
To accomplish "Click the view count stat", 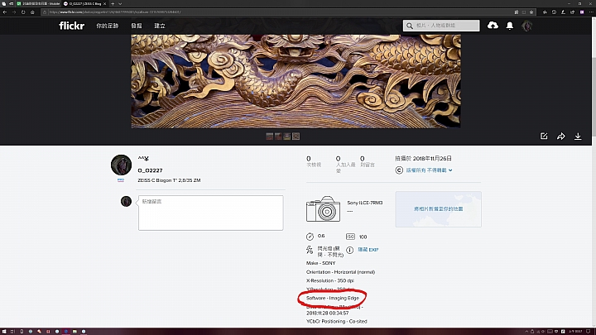I will pos(314,161).
